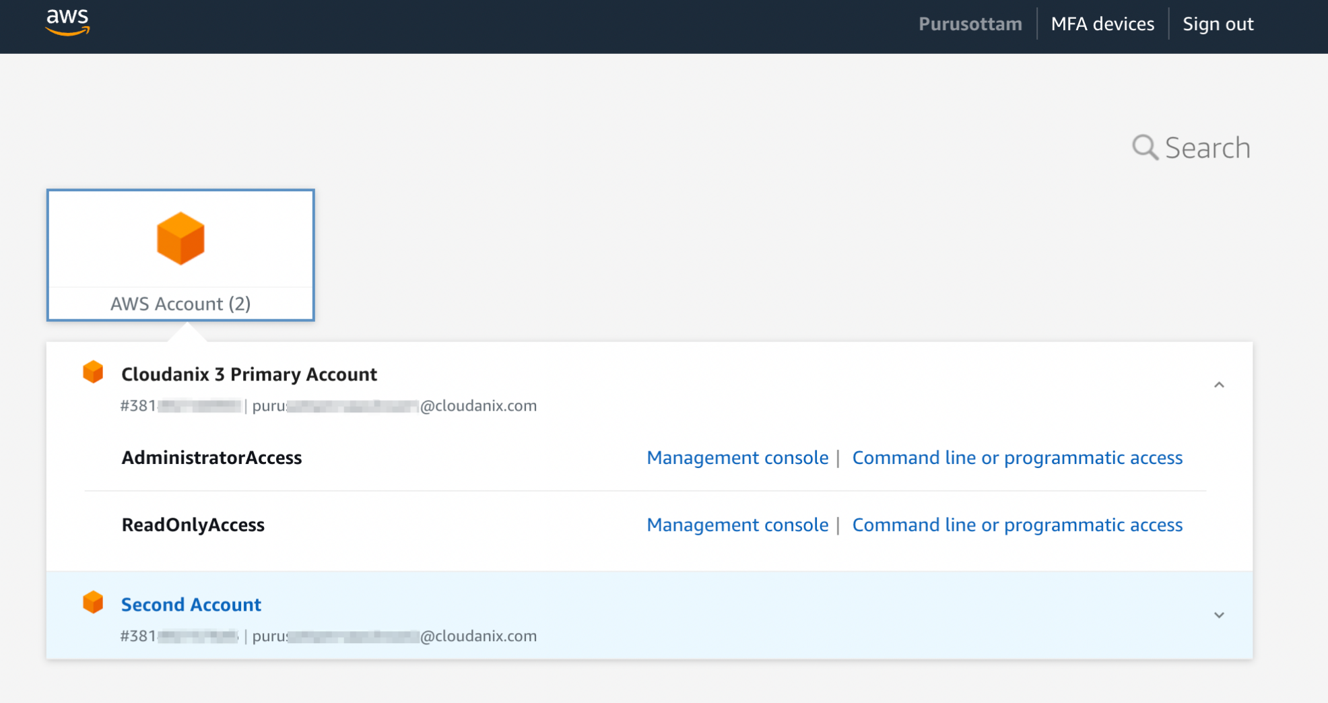Collapse the AWS Account (2) list
Screen dimensions: 1328x703
180,255
